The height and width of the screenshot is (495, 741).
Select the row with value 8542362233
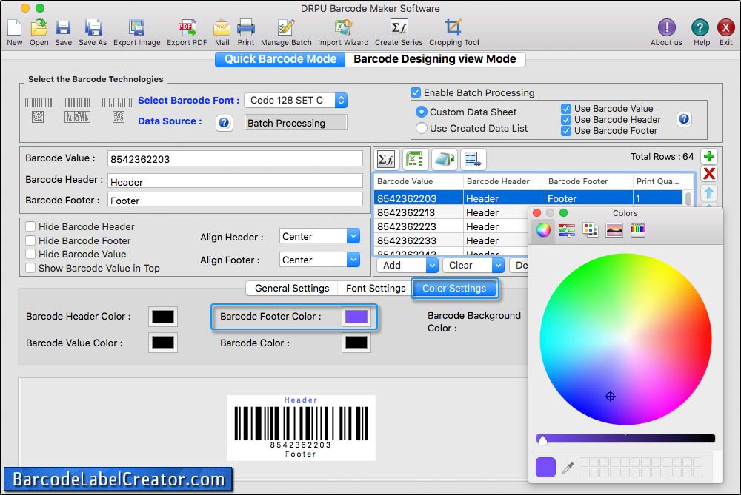pos(451,240)
